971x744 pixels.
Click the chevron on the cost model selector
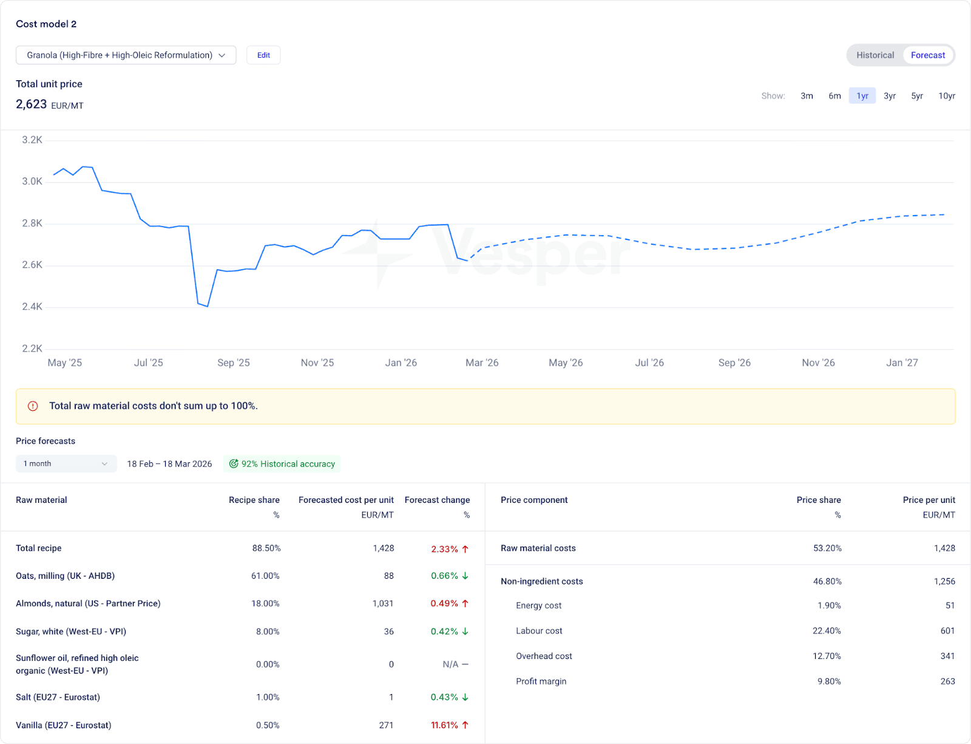point(222,55)
